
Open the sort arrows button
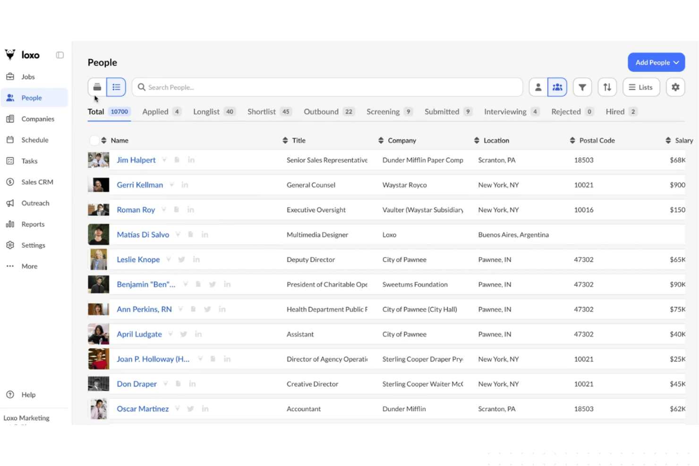(x=607, y=87)
